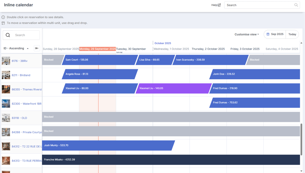Click Saturday, 4 October 2025 header
Screen dimensions: 305x173
pyautogui.click(x=282, y=49)
